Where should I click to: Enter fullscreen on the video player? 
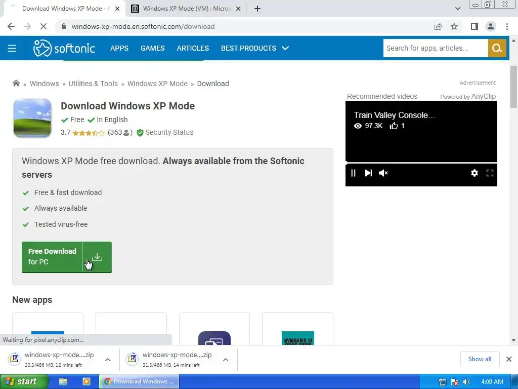click(490, 173)
